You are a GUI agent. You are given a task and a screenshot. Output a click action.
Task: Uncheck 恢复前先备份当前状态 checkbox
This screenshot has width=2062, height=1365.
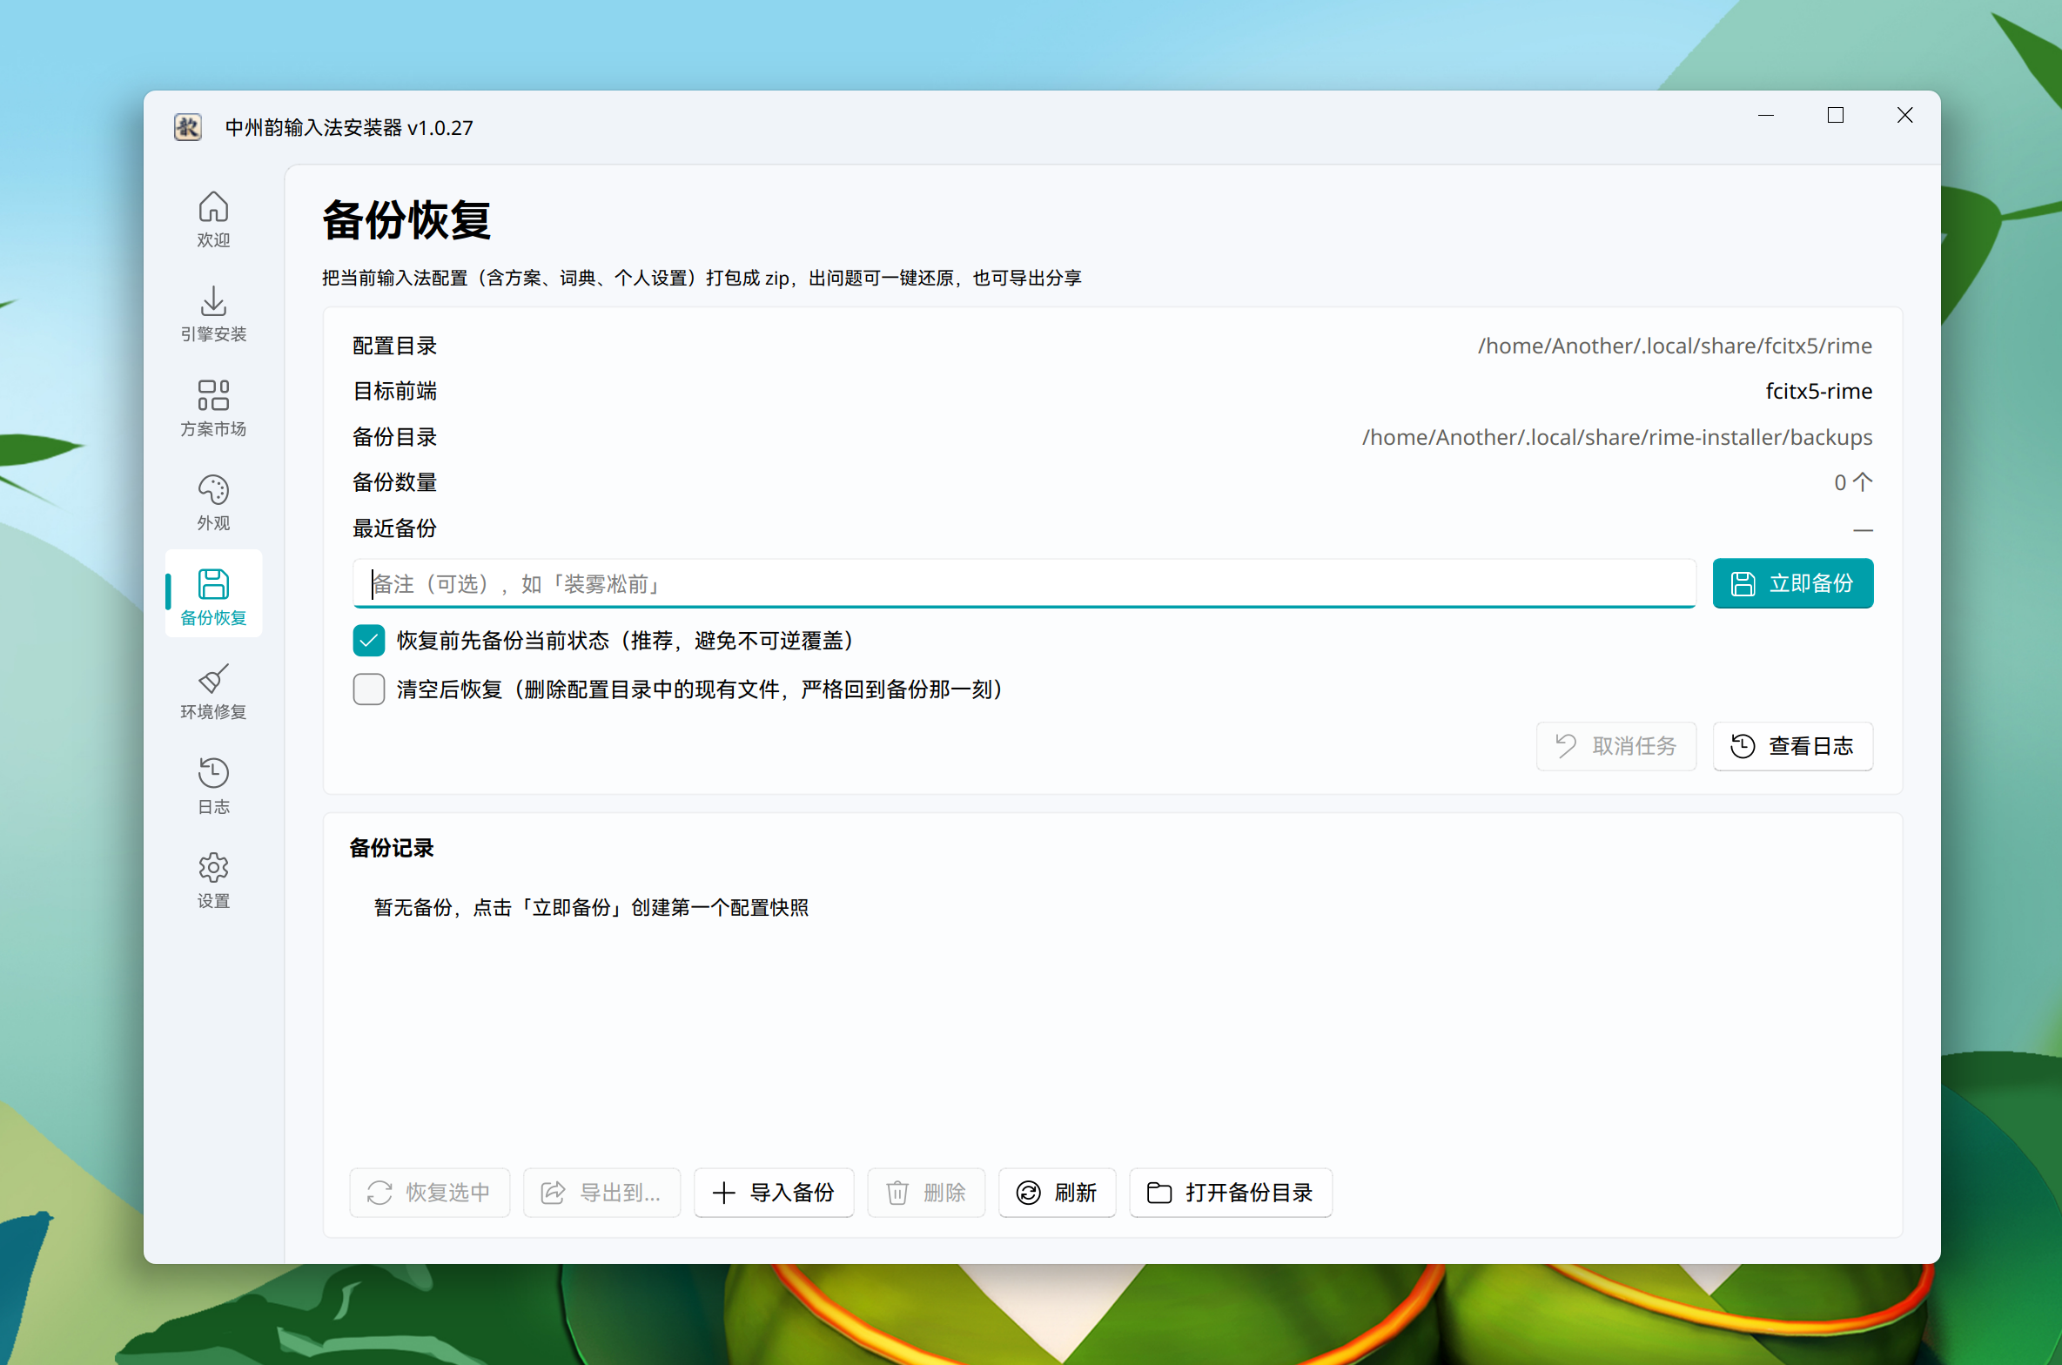click(369, 641)
